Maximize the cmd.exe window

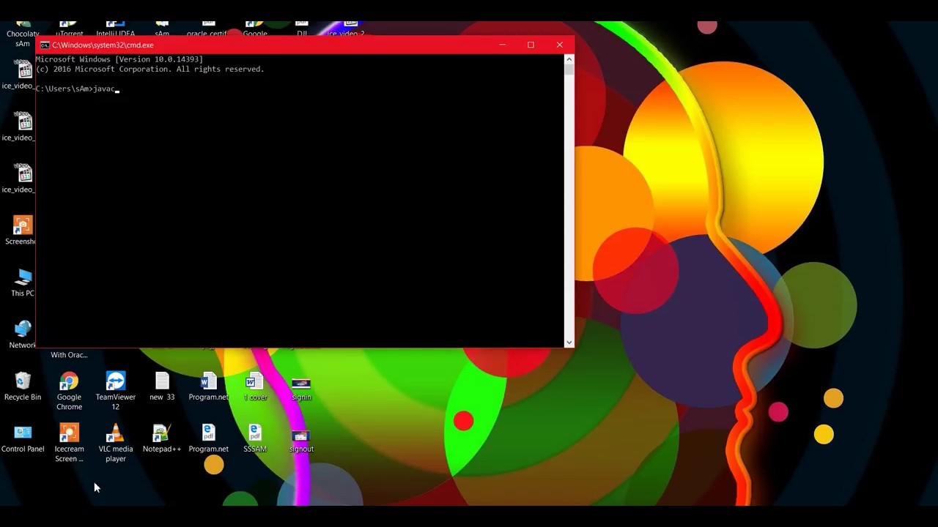(x=531, y=45)
